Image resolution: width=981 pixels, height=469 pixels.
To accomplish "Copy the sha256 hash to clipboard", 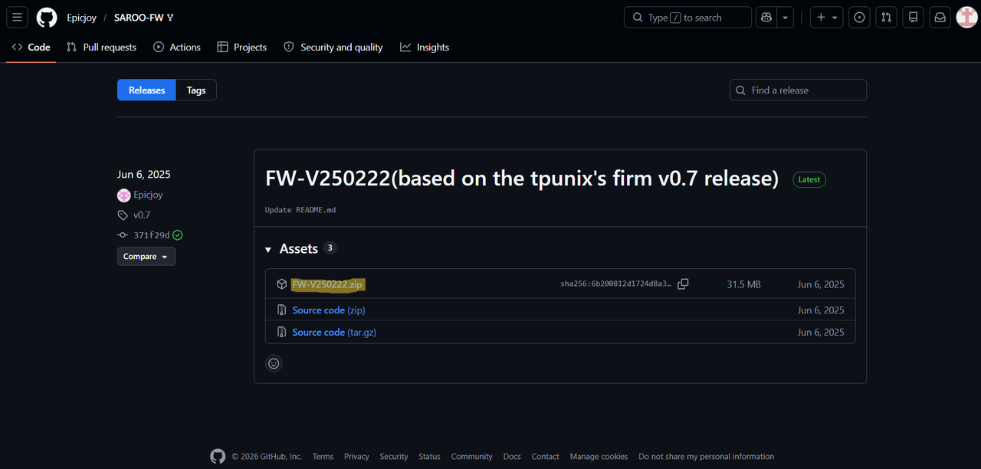I will pos(683,284).
